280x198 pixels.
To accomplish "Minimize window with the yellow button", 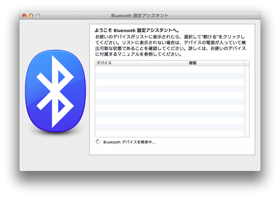I will tap(31, 16).
